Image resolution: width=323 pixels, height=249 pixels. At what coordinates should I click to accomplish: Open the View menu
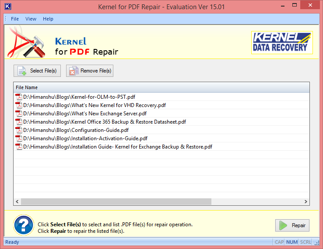[x=31, y=19]
